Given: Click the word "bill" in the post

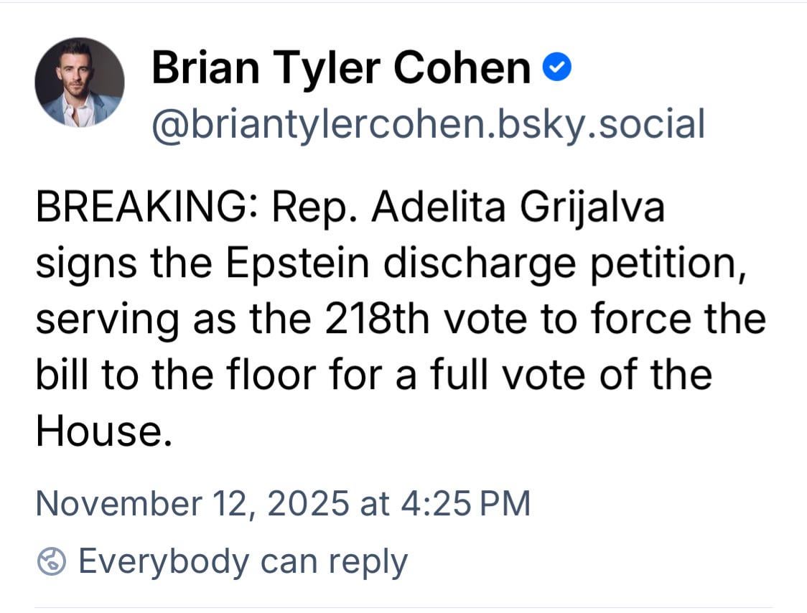Looking at the screenshot, I should coord(57,374).
